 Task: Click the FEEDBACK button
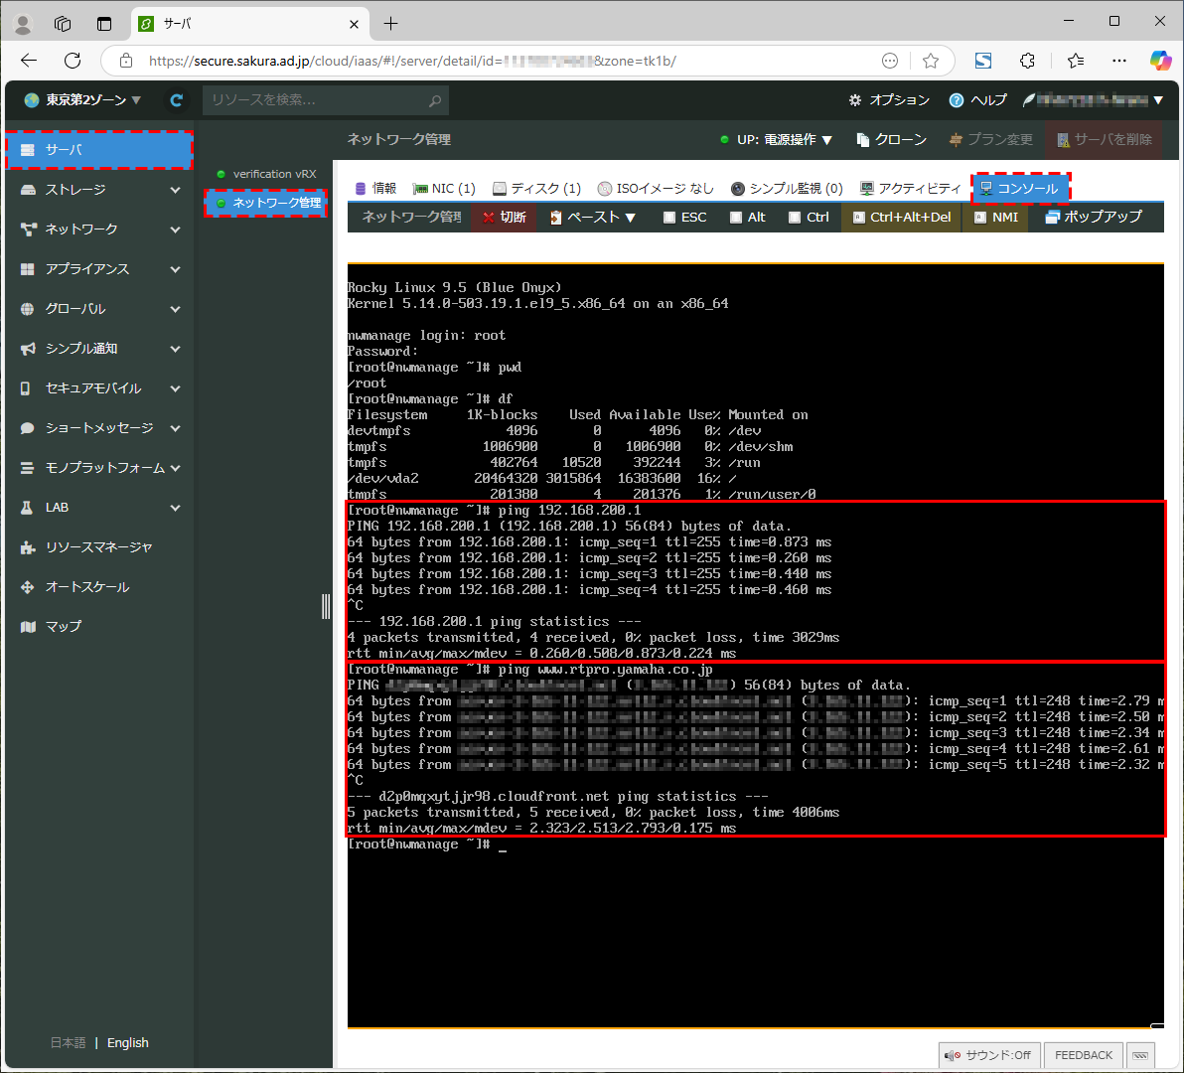1084,1055
